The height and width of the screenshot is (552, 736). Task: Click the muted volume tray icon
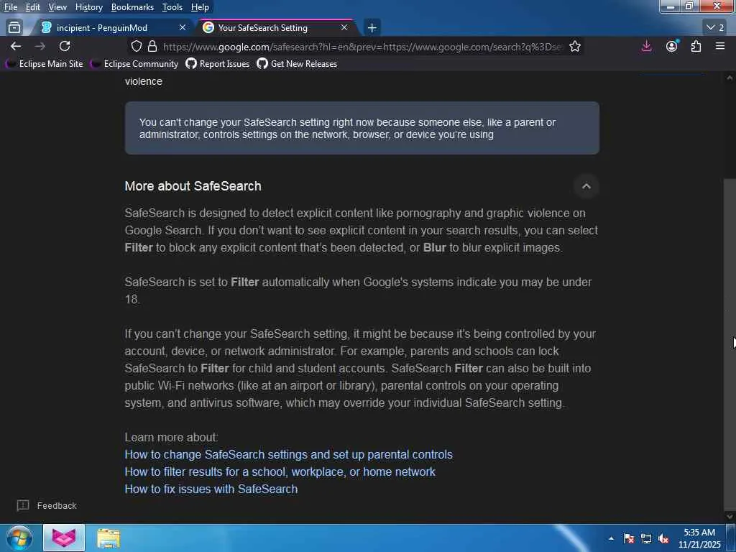[663, 538]
